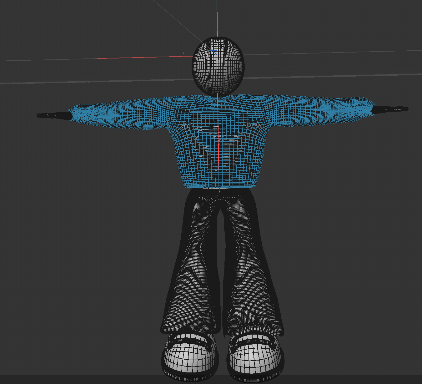The image size is (422, 384).
Task: Click the small blue marker on the head
Action: point(213,52)
